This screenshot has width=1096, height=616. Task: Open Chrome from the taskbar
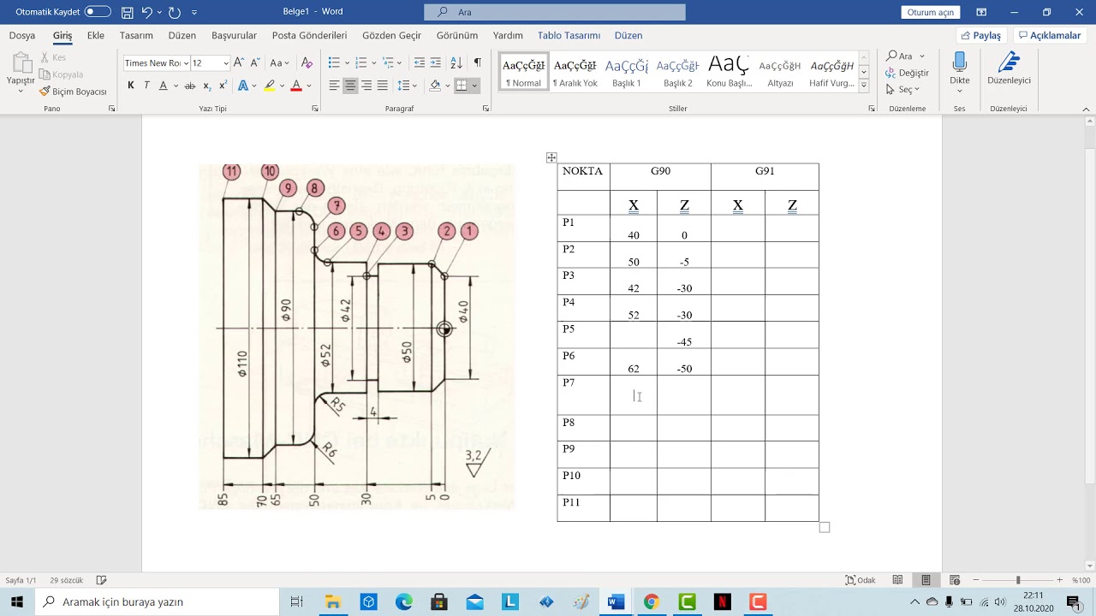pyautogui.click(x=651, y=601)
